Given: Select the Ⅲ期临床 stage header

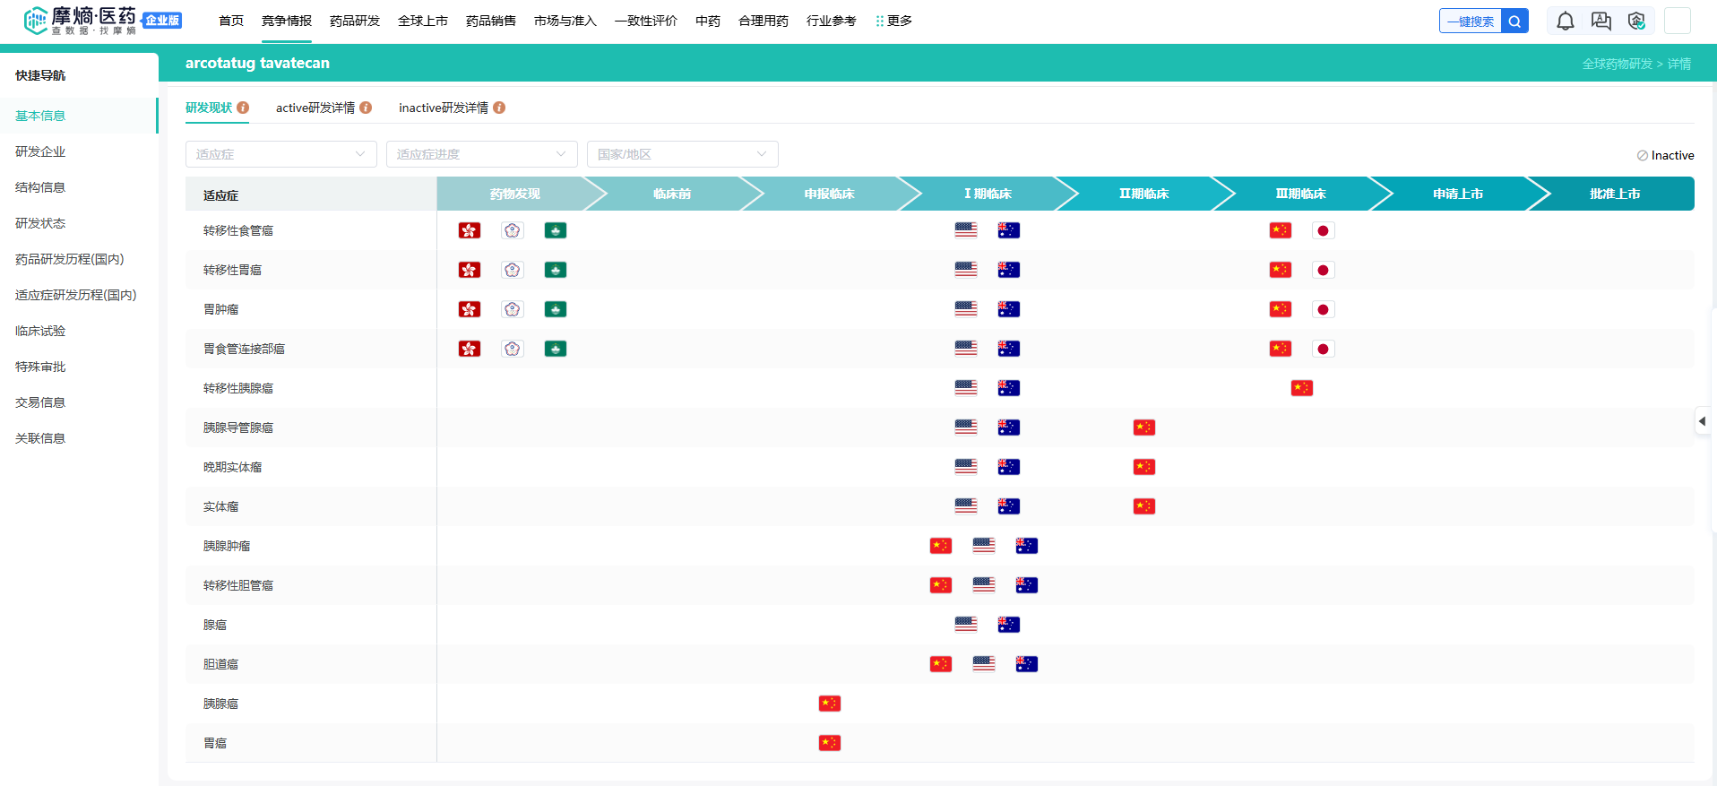Looking at the screenshot, I should 1300,194.
